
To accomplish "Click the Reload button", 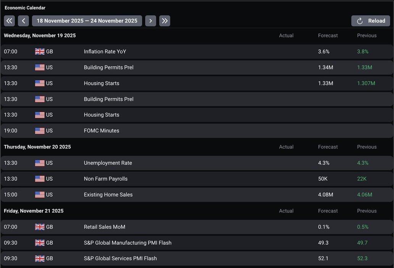I will click(370, 21).
